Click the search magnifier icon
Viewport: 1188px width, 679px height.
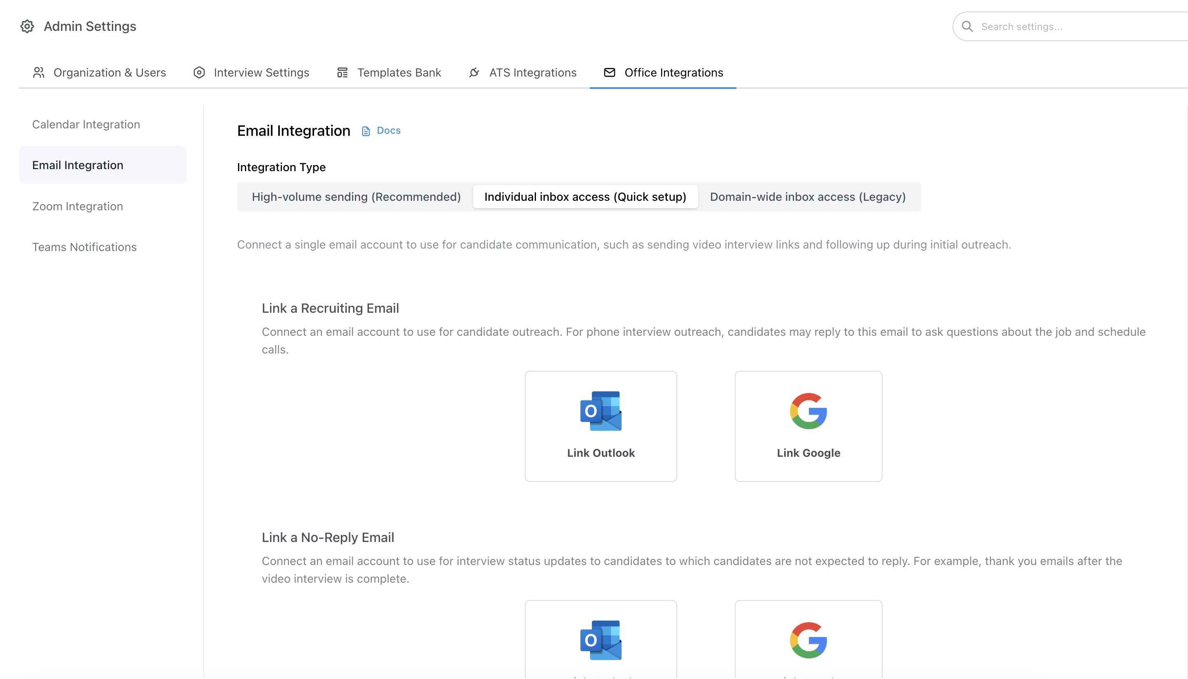967,26
